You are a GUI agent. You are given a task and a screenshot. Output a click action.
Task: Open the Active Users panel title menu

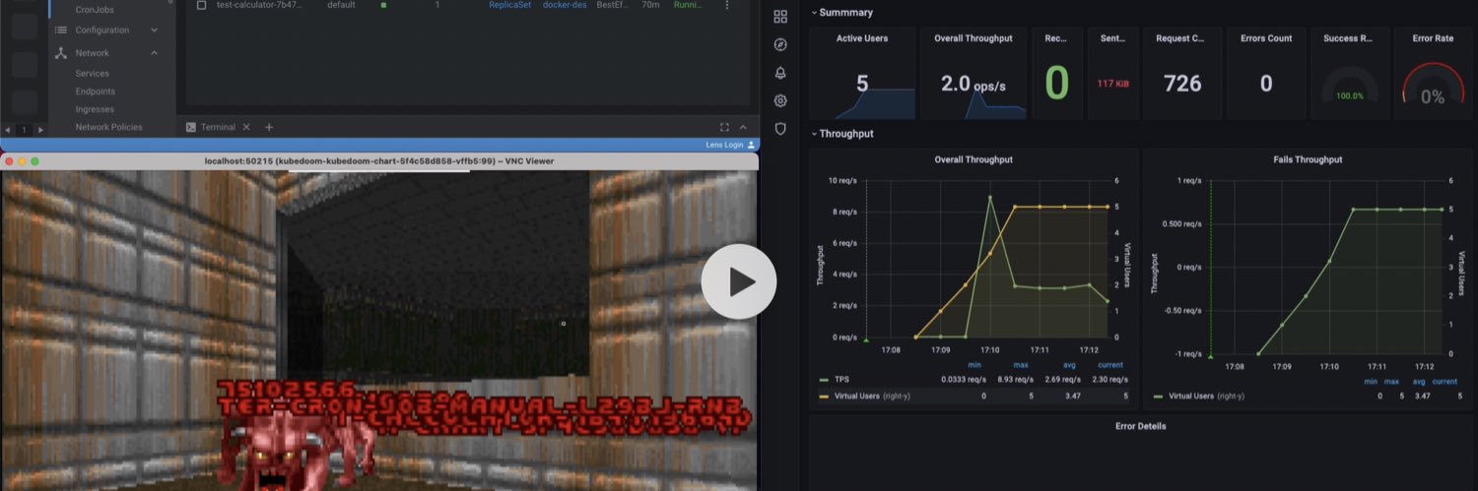coord(862,38)
